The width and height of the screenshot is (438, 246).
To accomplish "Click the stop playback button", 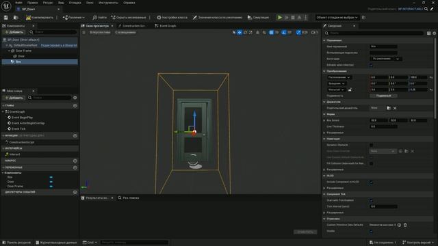I will point(293,17).
